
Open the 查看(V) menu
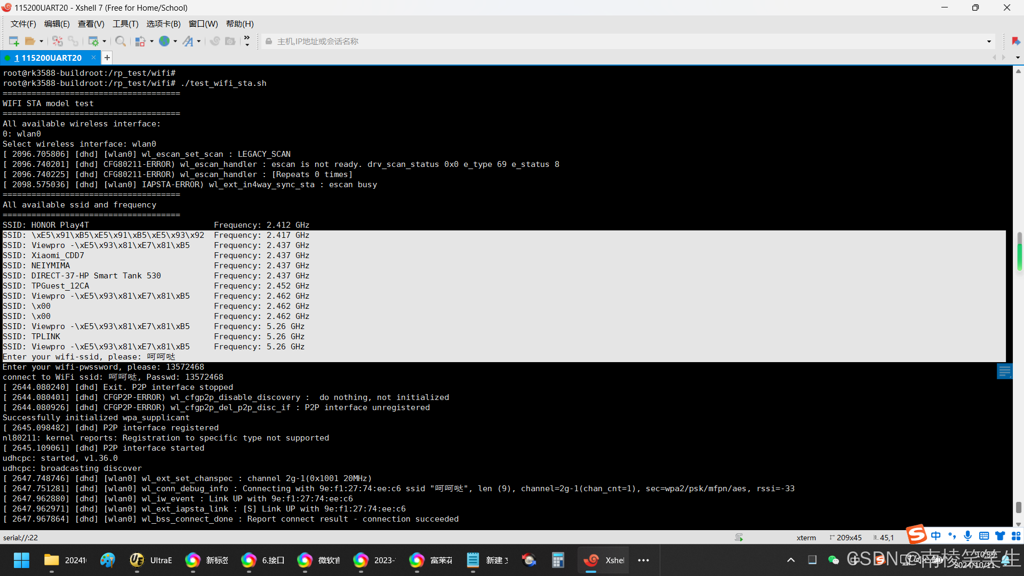91,24
